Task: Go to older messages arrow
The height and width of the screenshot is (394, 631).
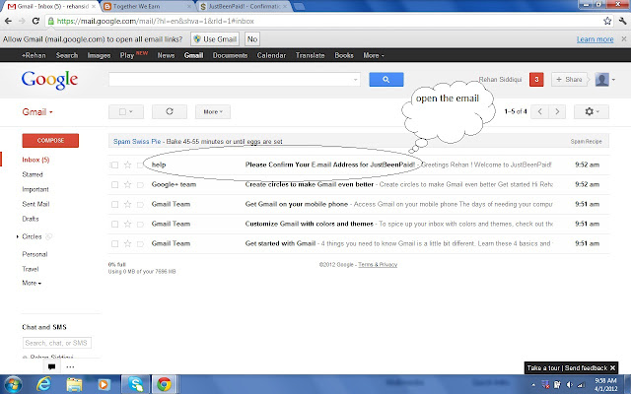Action: 557,111
